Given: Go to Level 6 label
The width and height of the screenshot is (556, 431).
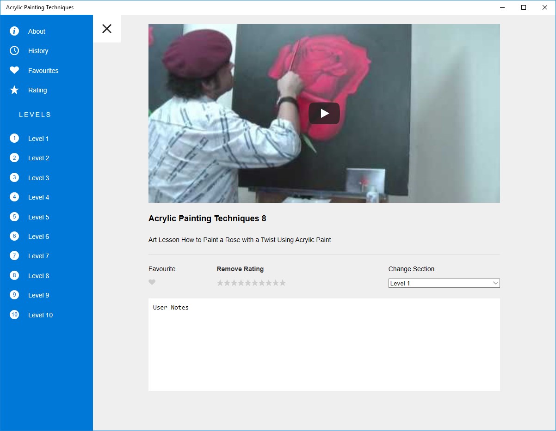Looking at the screenshot, I should 38,237.
